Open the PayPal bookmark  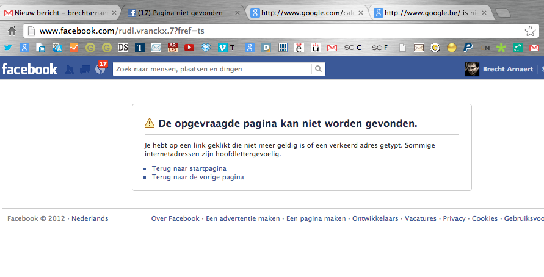(468, 48)
